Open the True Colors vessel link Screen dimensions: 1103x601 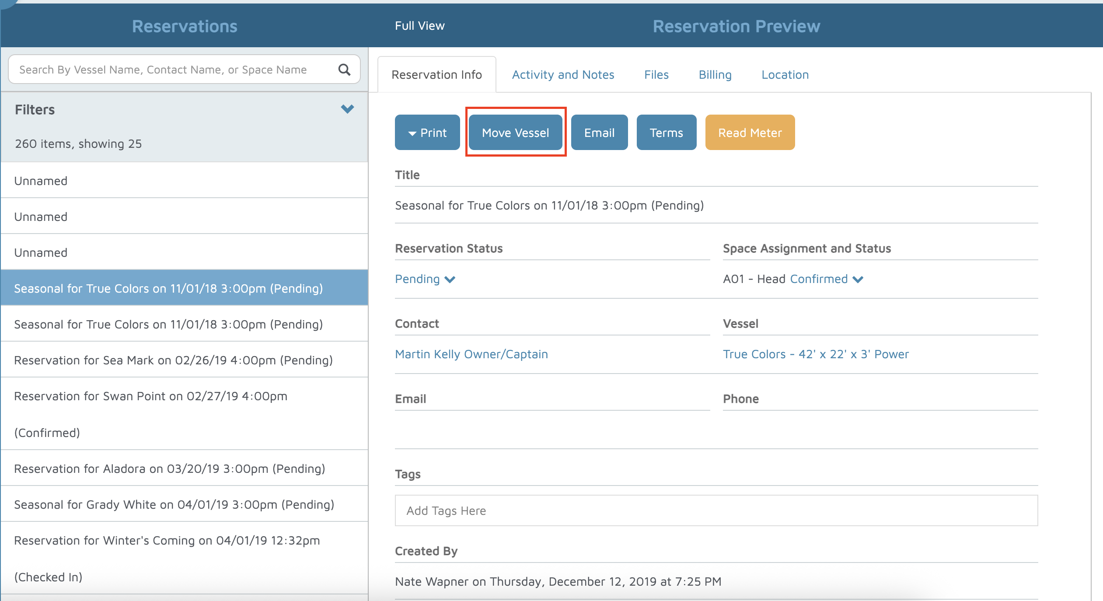tap(815, 354)
